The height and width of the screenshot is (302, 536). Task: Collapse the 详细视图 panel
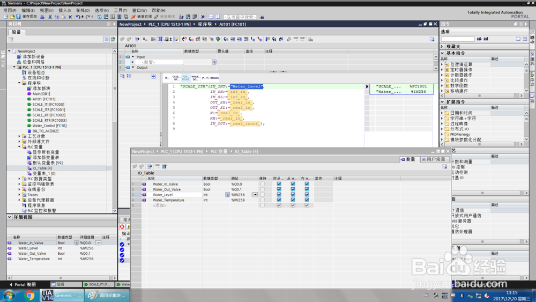pos(10,217)
